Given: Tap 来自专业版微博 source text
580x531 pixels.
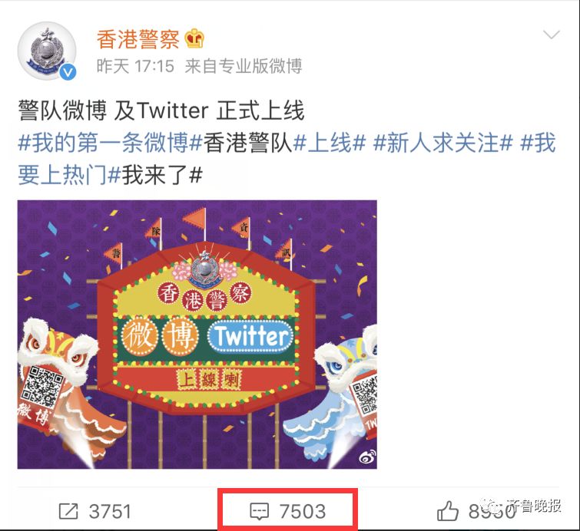Looking at the screenshot, I should point(244,67).
